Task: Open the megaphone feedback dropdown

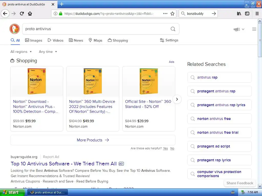Action: (239, 29)
